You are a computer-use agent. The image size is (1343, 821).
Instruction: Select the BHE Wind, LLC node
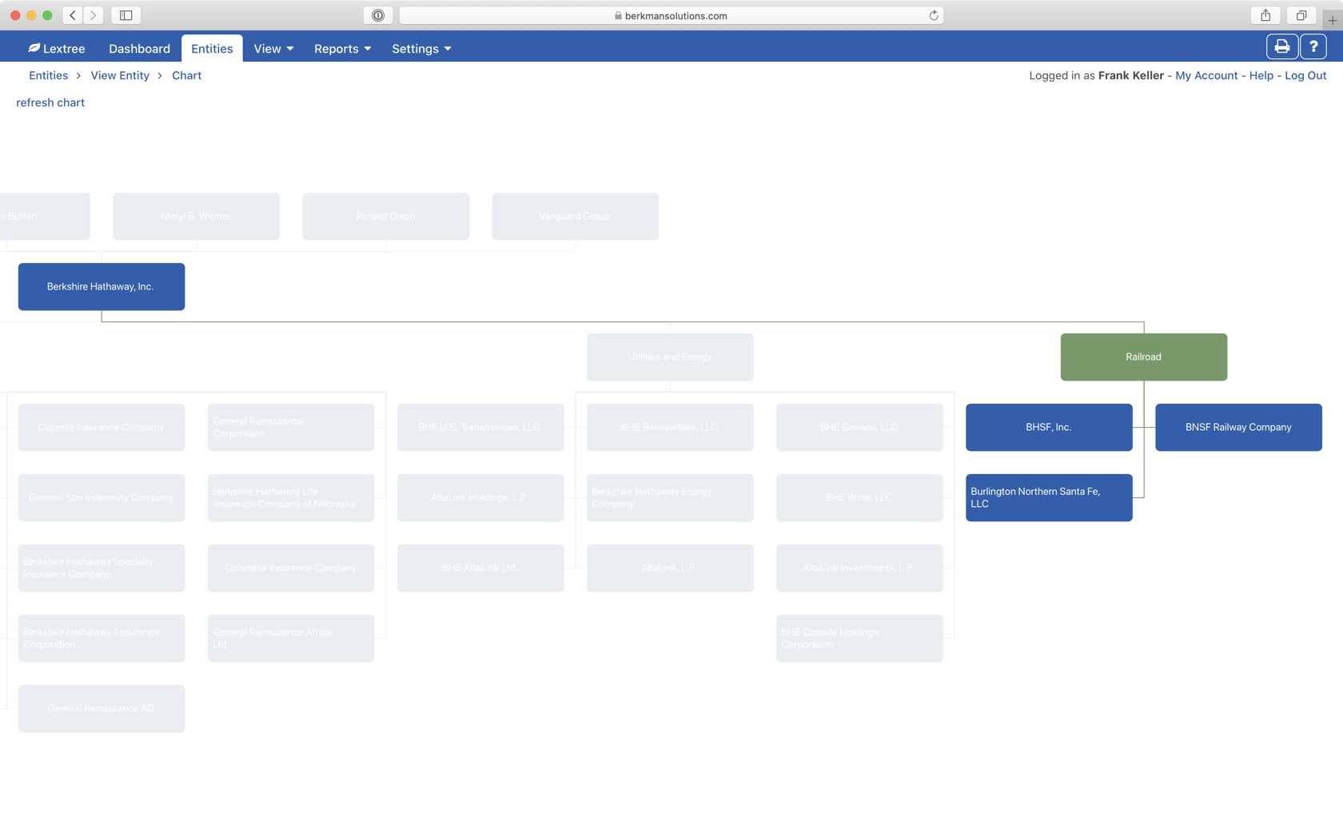859,497
